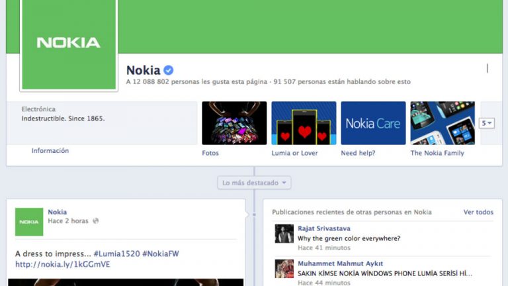Follow the nokia.ly/1kGGmVE link

click(x=63, y=264)
